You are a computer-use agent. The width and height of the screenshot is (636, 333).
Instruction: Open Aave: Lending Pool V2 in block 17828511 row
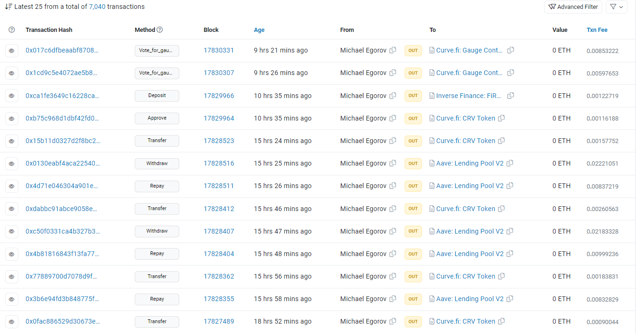(470, 186)
